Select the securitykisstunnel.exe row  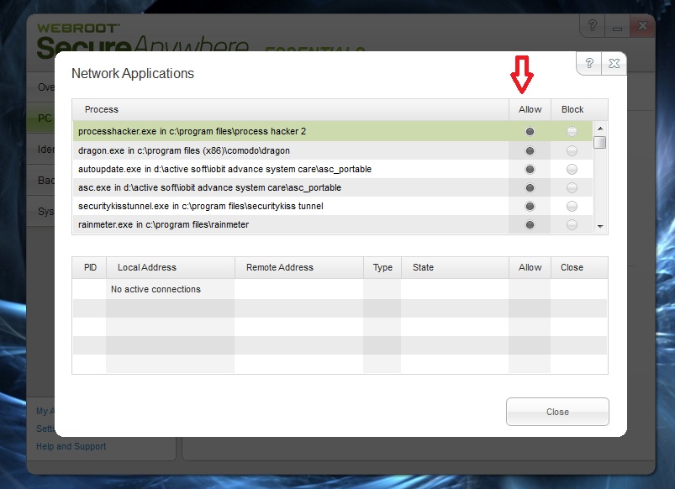pos(333,206)
